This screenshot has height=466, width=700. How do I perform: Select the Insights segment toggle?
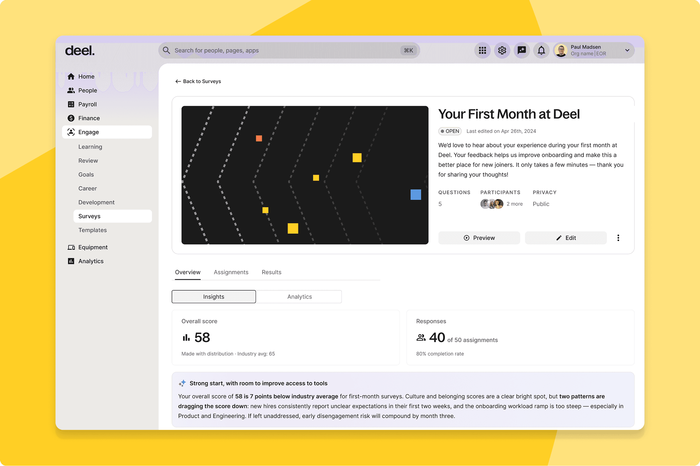[214, 297]
